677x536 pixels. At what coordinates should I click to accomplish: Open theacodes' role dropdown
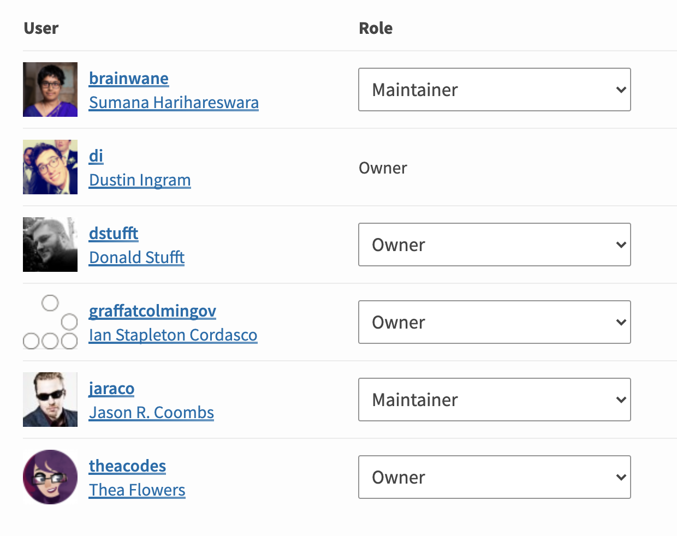pyautogui.click(x=494, y=477)
